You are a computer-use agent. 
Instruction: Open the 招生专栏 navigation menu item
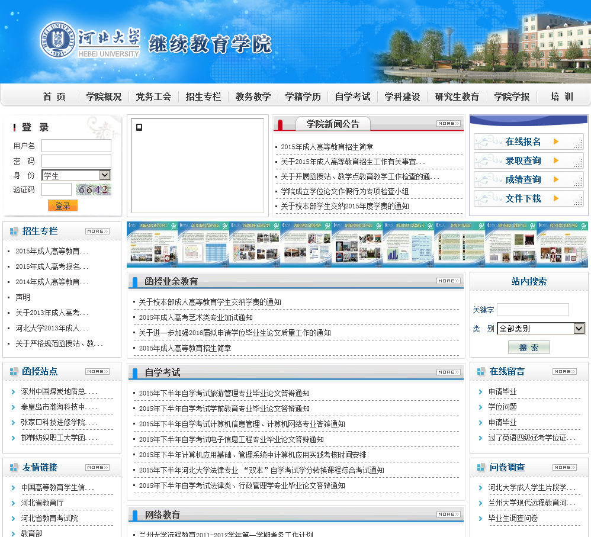point(203,97)
